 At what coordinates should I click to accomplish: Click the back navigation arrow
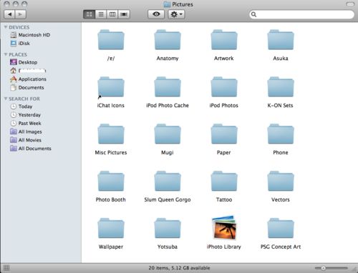tap(9, 14)
